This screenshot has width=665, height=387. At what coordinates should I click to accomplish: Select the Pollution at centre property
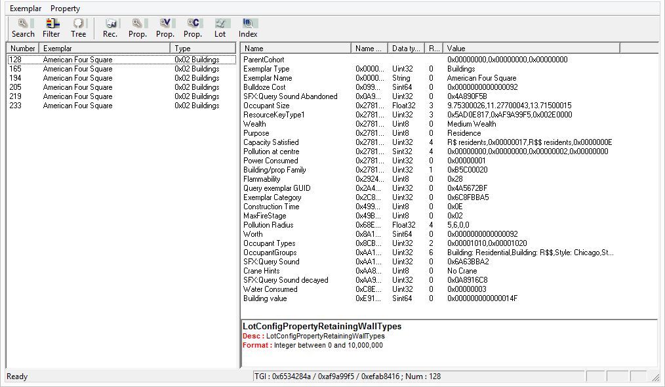(x=271, y=152)
